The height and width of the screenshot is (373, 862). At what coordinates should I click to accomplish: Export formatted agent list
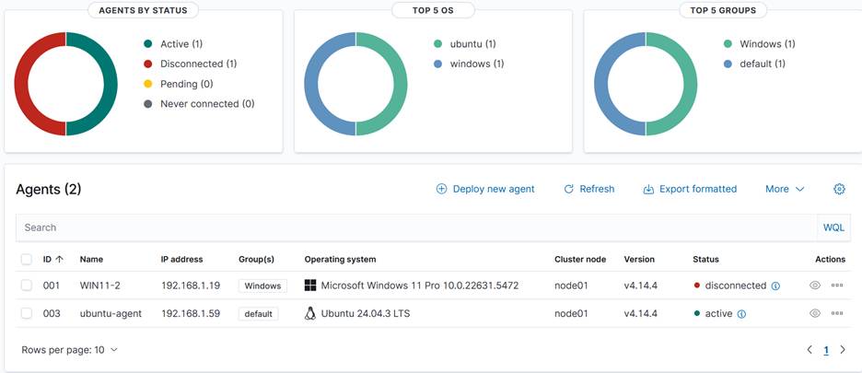pyautogui.click(x=690, y=189)
